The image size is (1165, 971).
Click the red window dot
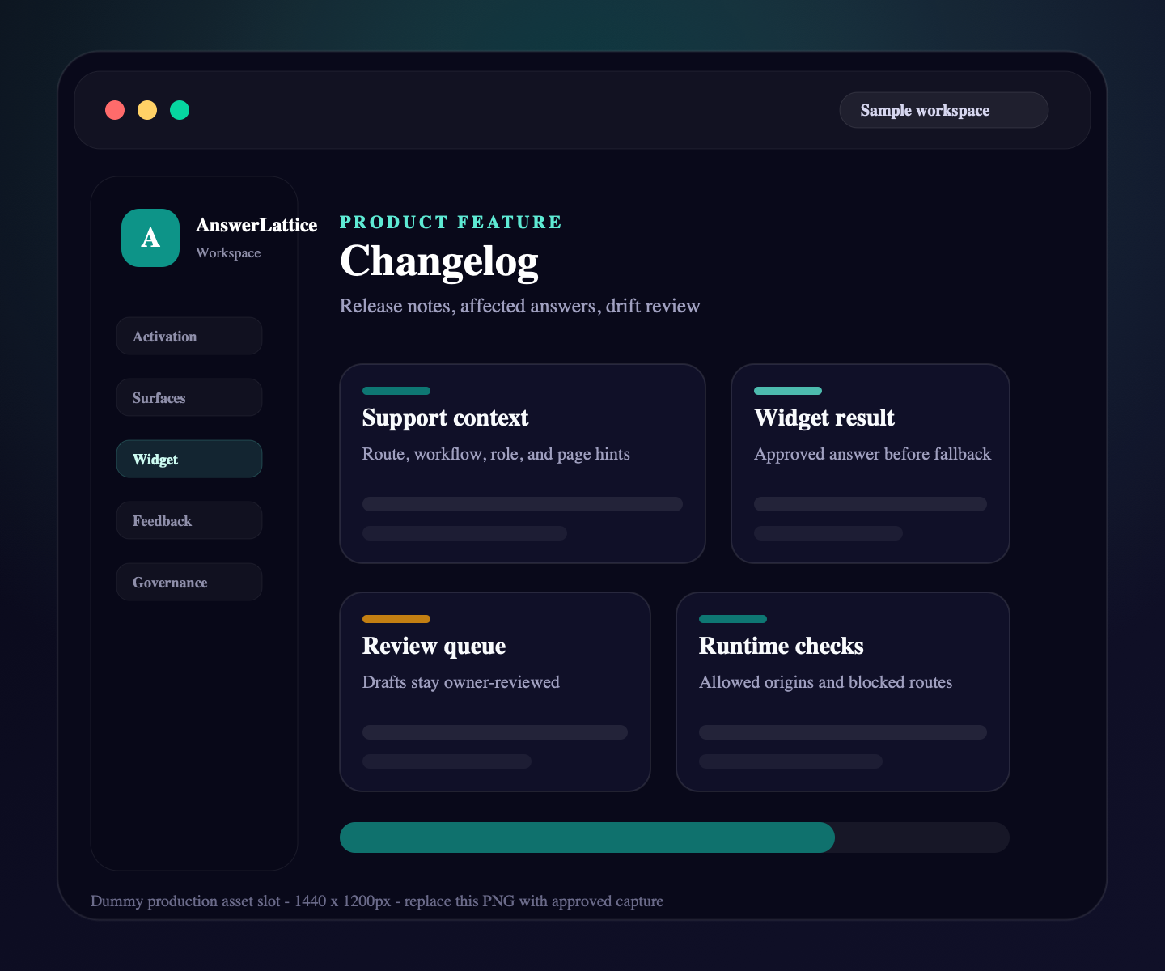115,110
